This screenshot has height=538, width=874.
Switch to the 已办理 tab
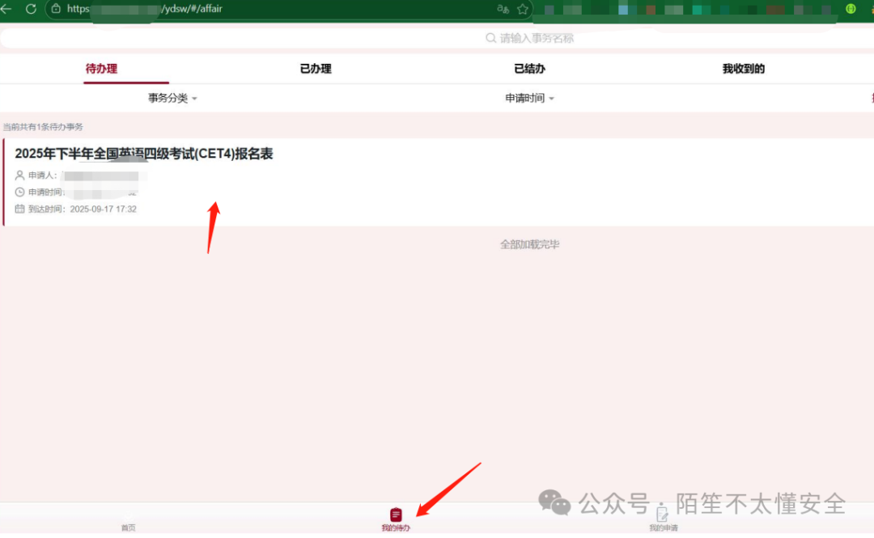click(x=315, y=69)
